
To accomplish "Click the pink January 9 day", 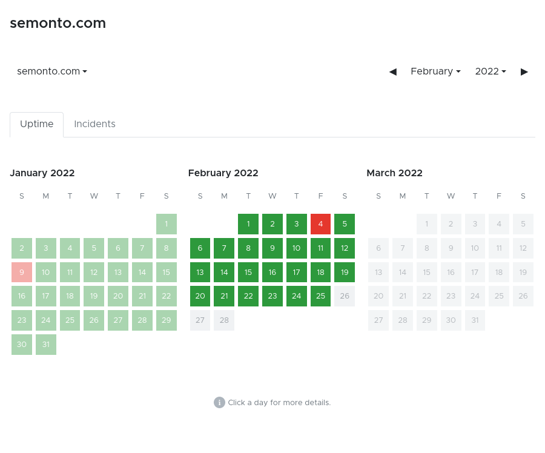I will tap(22, 273).
